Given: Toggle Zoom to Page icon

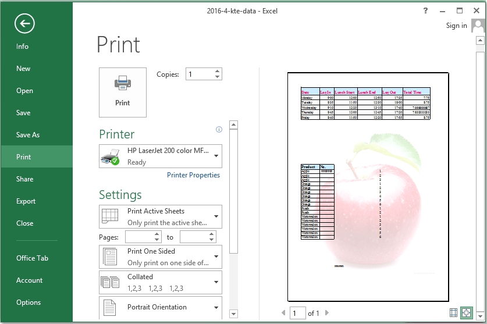Looking at the screenshot, I should coord(466,313).
